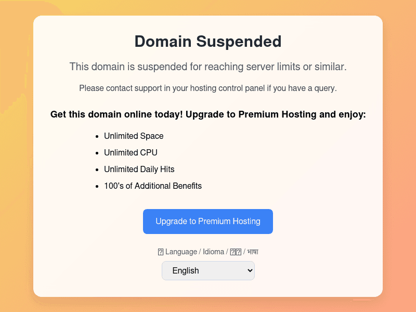Viewport: 416px width, 312px height.
Task: Click the 'Get this domain online today' heading
Action: (208, 114)
